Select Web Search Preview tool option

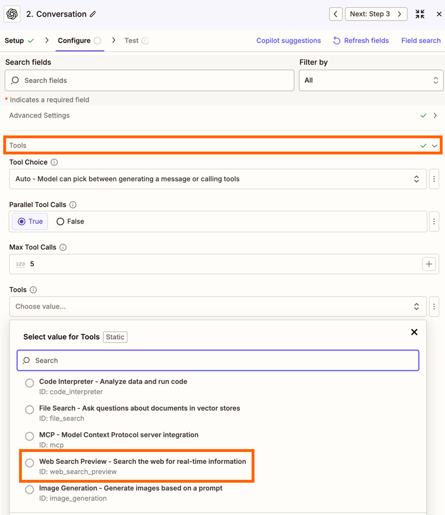click(x=29, y=463)
